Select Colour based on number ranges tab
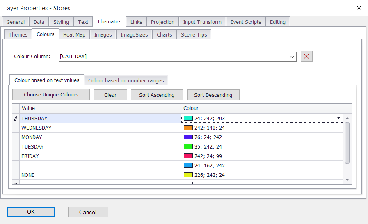The width and height of the screenshot is (368, 224). [x=126, y=81]
